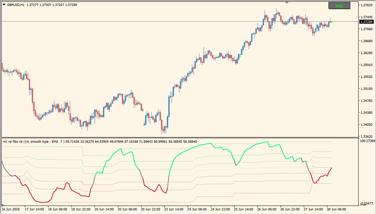Click the 1.34760 price axis label
Image resolution: width=376 pixels, height=214 pixels.
click(x=366, y=100)
